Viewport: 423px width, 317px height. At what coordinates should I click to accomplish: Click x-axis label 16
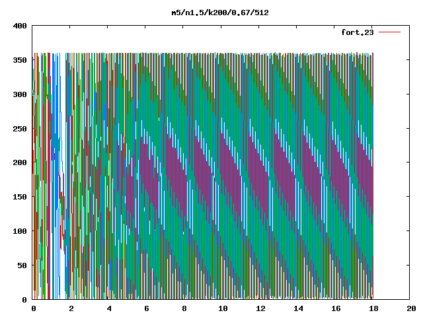[x=336, y=308]
